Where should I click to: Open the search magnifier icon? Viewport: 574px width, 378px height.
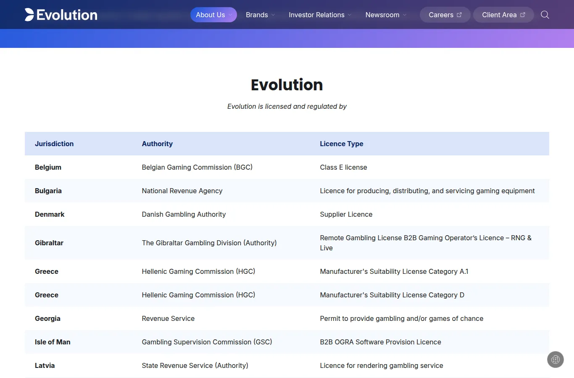click(545, 15)
